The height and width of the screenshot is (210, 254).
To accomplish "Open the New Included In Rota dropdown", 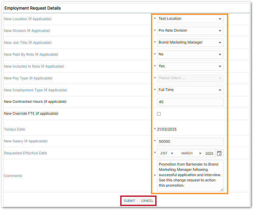I will pyautogui.click(x=190, y=66).
